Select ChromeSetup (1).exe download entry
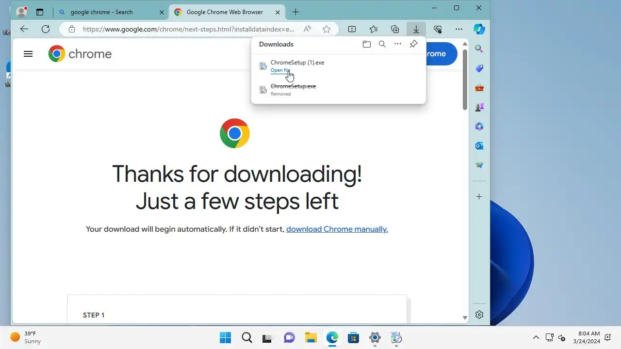 (338, 66)
